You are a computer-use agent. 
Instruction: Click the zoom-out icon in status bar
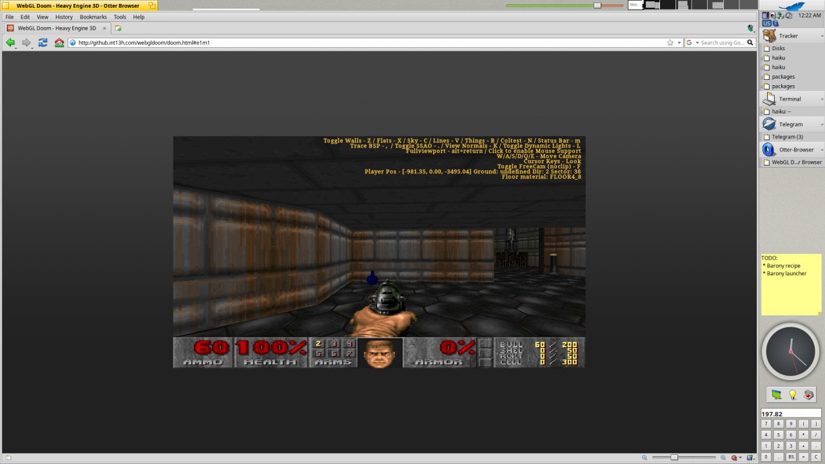(645, 458)
